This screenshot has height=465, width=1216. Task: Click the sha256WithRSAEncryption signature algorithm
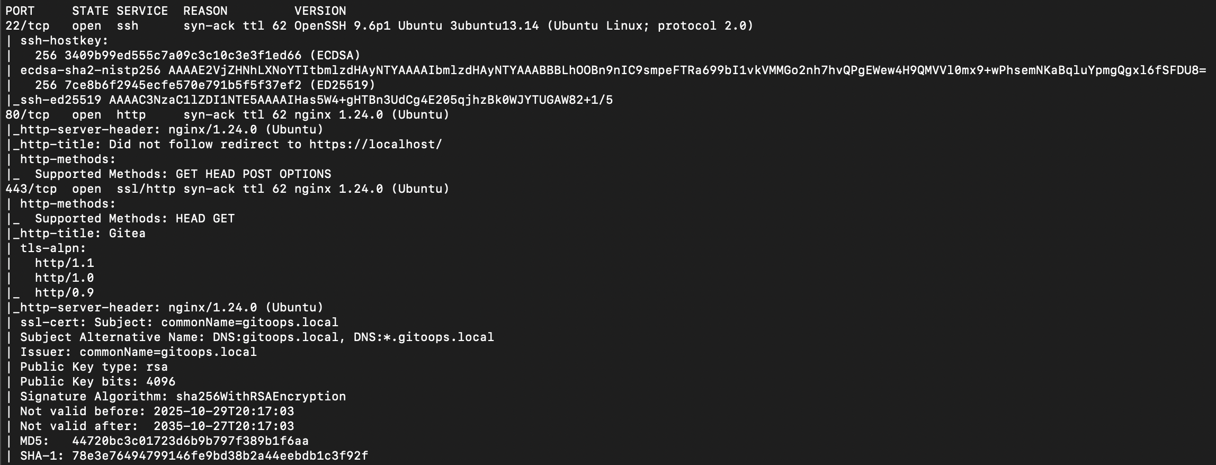coord(261,397)
